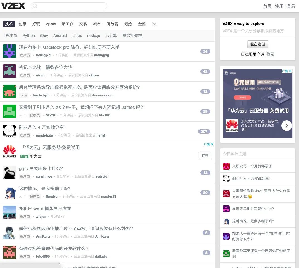Screen dimensions: 299x268
Task: Open the R2 tab
Action: [x=154, y=24]
